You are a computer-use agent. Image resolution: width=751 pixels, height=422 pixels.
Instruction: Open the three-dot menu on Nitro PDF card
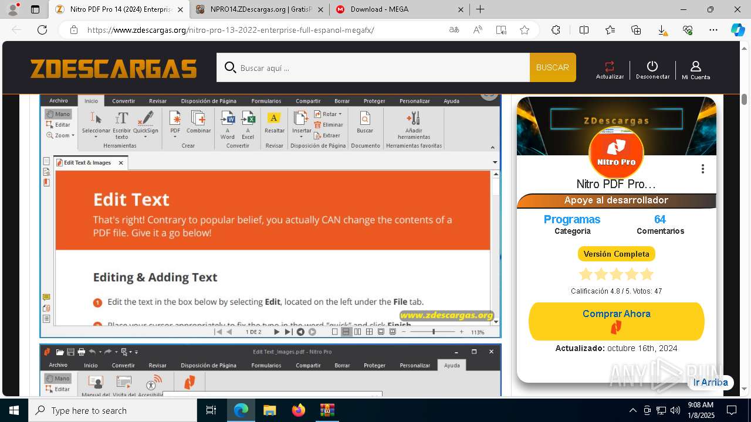702,169
